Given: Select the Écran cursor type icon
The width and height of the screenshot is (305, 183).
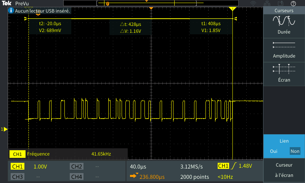Looking at the screenshot, I should [284, 69].
